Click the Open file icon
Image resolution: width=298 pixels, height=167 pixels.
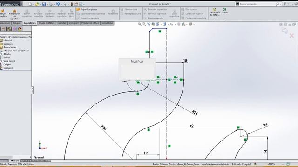pyautogui.click(x=37, y=4)
